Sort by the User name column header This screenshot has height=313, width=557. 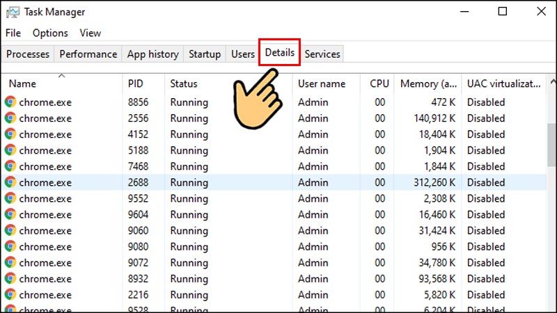pyautogui.click(x=326, y=83)
